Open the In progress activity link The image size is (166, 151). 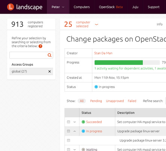point(94,131)
